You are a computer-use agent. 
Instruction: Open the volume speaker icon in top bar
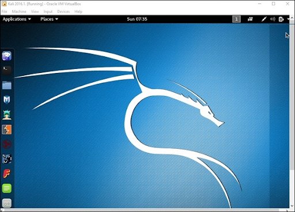pos(273,19)
